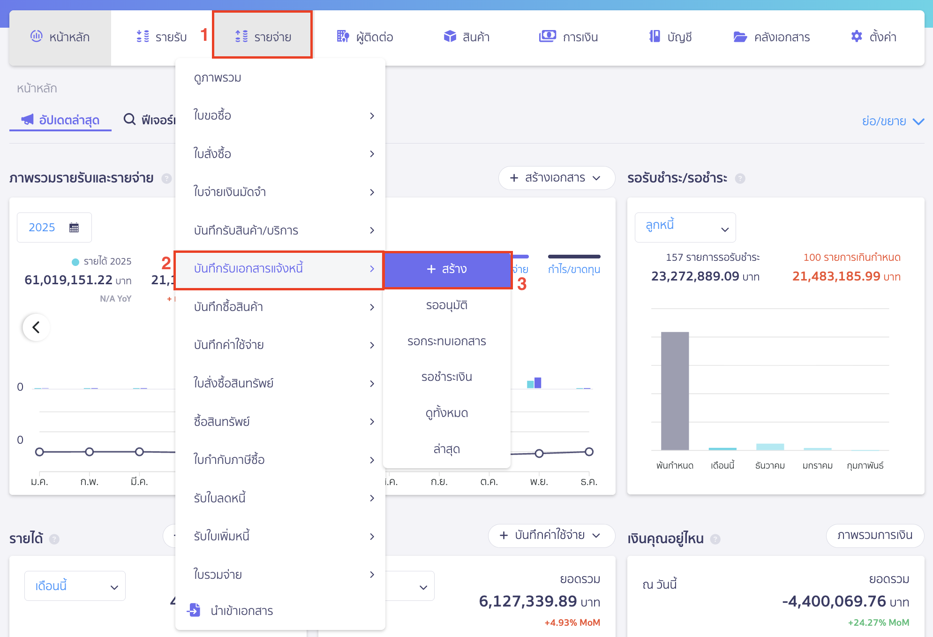Open the ตั้งค่า gear icon
933x637 pixels.
856,37
